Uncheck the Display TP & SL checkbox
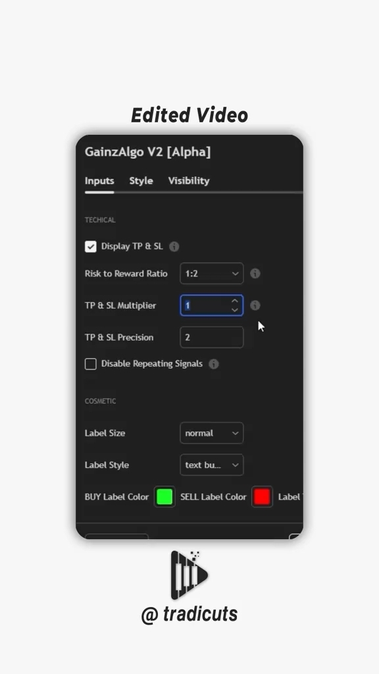379x674 pixels. [x=91, y=246]
